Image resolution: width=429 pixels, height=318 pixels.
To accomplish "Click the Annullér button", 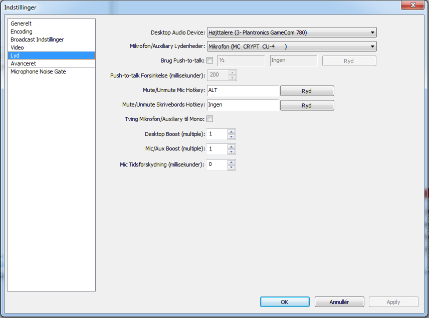I will point(339,302).
